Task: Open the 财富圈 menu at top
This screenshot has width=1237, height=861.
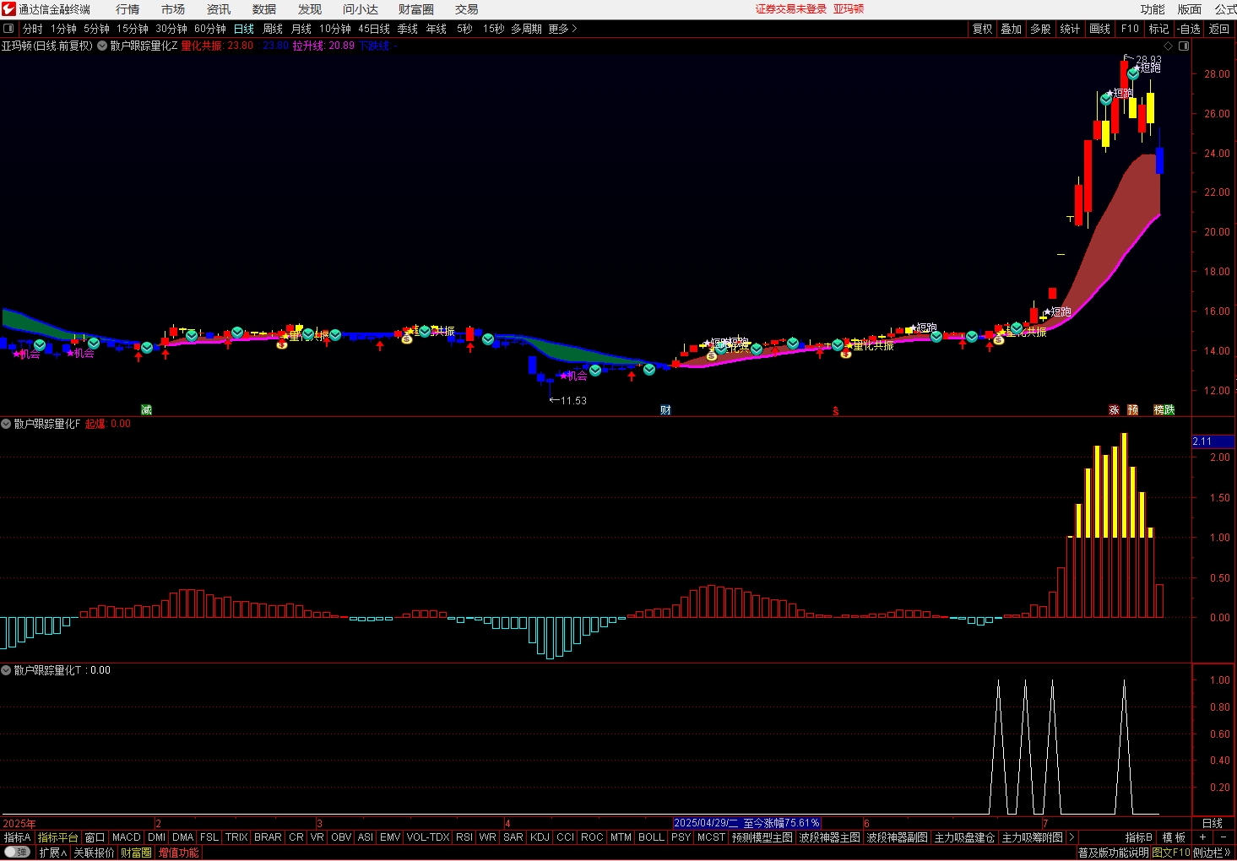Action: click(x=416, y=9)
